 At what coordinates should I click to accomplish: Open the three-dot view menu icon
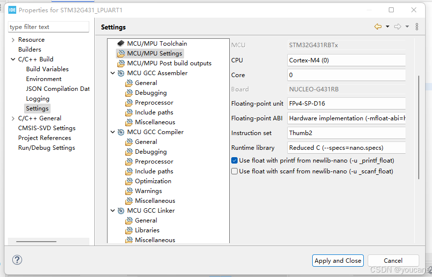coord(417,27)
